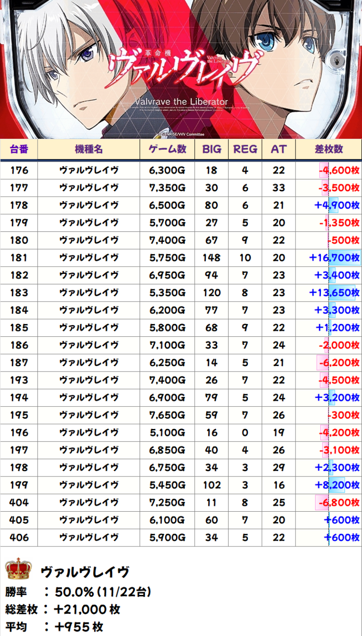The image size is (362, 636).
Task: Select the 機種名 column header
Action: coord(89,149)
